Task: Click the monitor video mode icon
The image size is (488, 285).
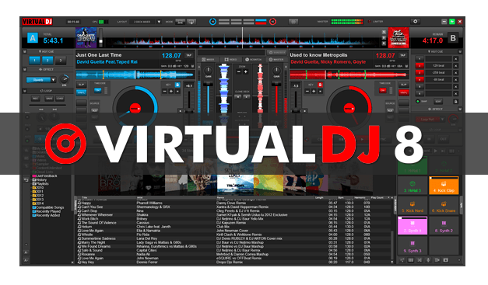Action: 191,22
